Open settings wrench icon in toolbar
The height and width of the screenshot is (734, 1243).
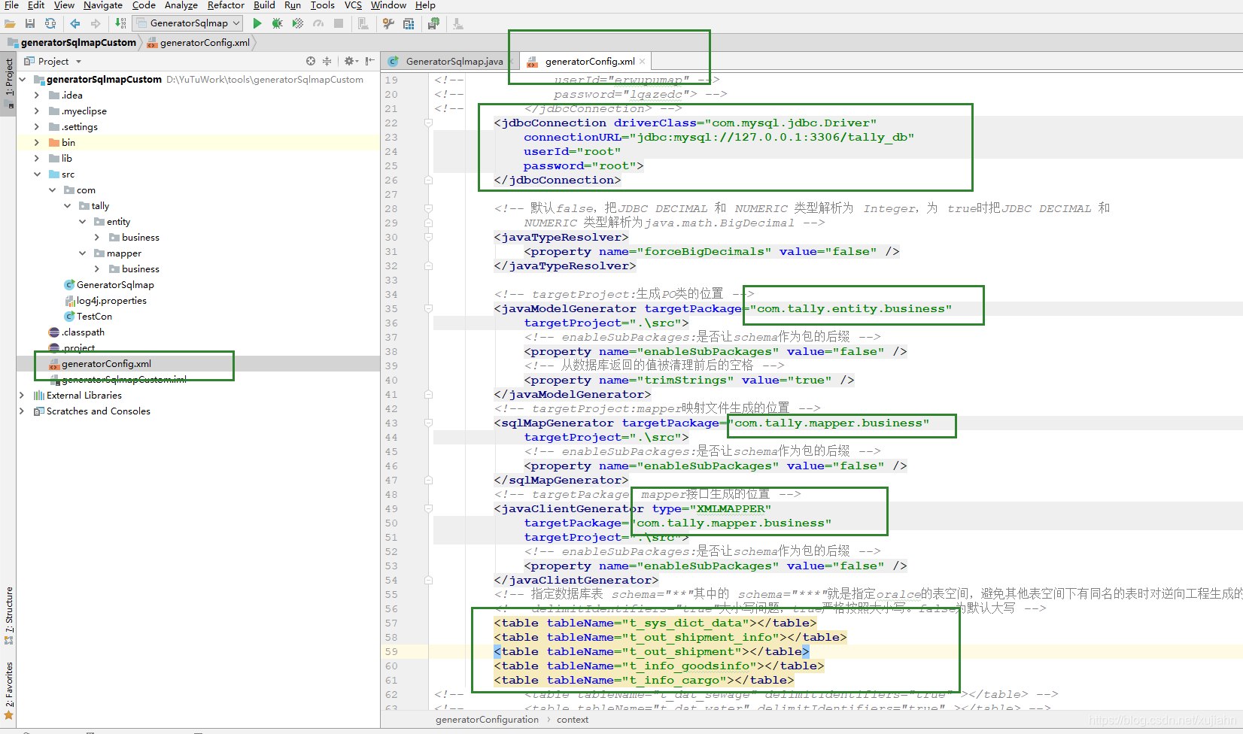click(388, 23)
